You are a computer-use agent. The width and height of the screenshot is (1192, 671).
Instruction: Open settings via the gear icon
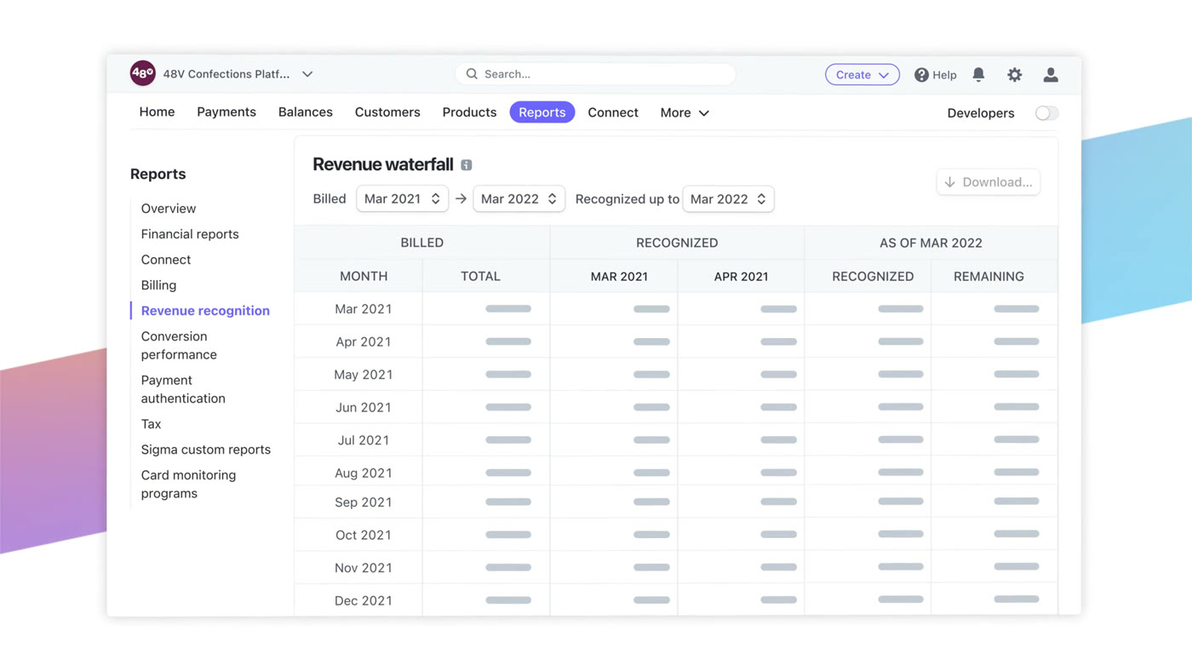1014,74
